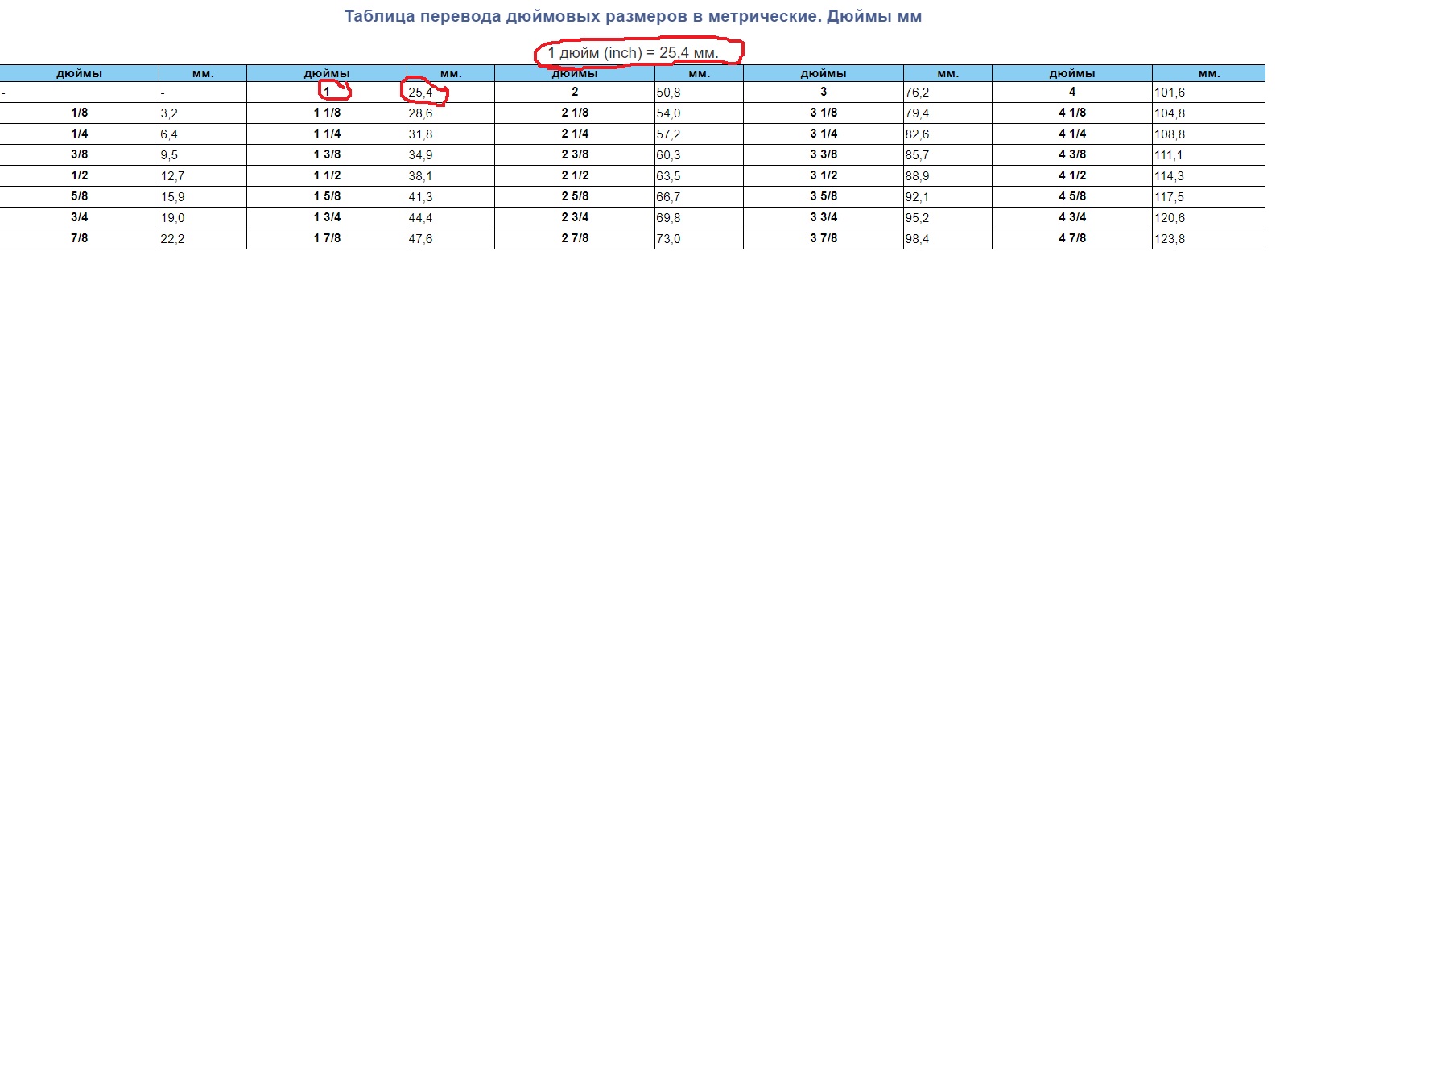Select the '2 3/8' inches cell
1449x1086 pixels.
575,154
